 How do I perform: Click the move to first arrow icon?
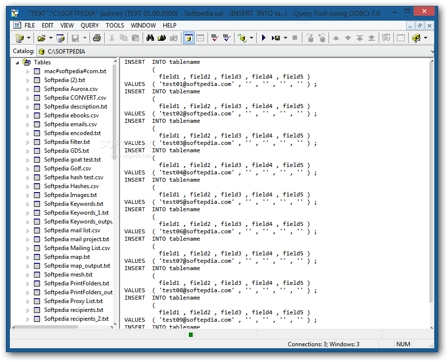coord(359,38)
